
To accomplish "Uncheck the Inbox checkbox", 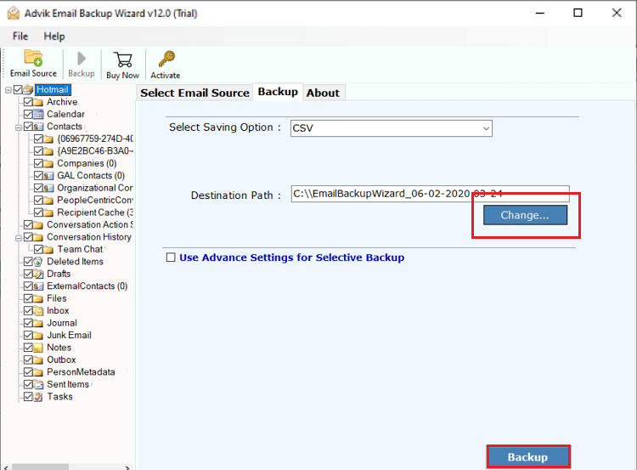I will tap(28, 310).
